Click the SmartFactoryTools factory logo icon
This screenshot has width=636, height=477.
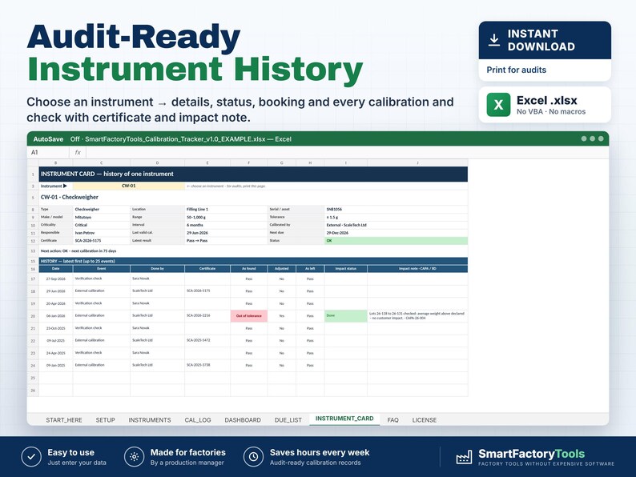point(464,457)
